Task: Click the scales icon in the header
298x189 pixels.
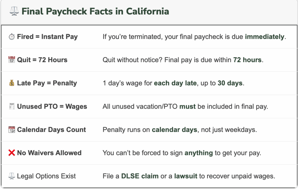Action: click(14, 12)
